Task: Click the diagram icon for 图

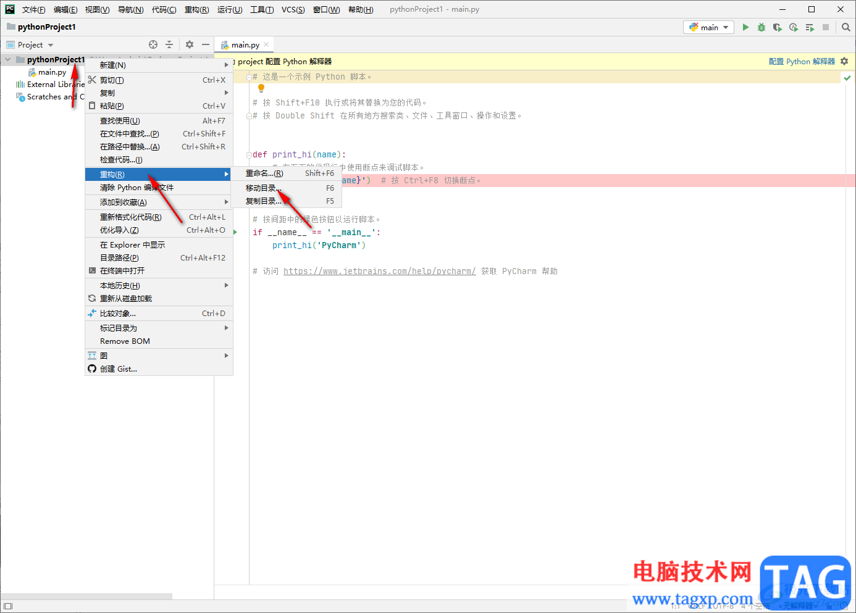Action: pos(92,356)
